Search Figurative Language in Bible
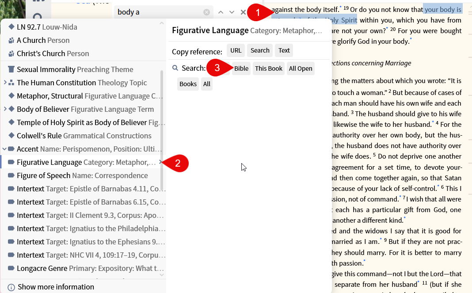 pyautogui.click(x=241, y=68)
